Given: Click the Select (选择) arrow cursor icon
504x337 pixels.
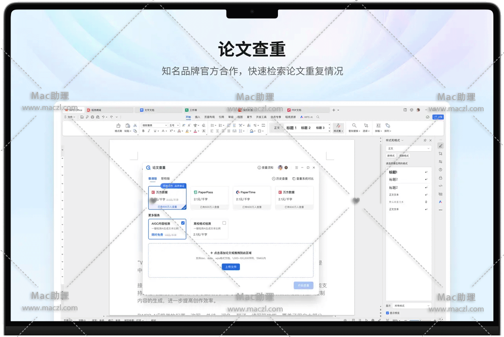Looking at the screenshot, I should (366, 125).
